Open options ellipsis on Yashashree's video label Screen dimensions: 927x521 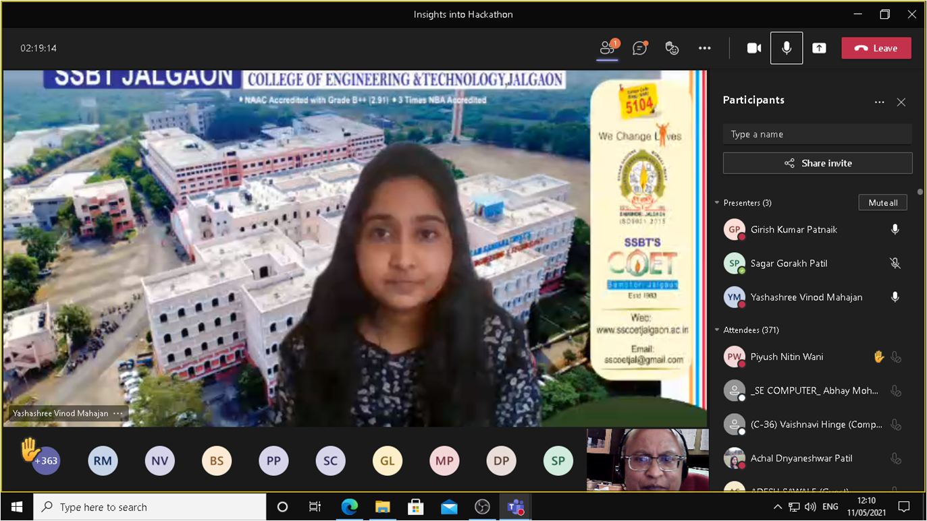[118, 413]
